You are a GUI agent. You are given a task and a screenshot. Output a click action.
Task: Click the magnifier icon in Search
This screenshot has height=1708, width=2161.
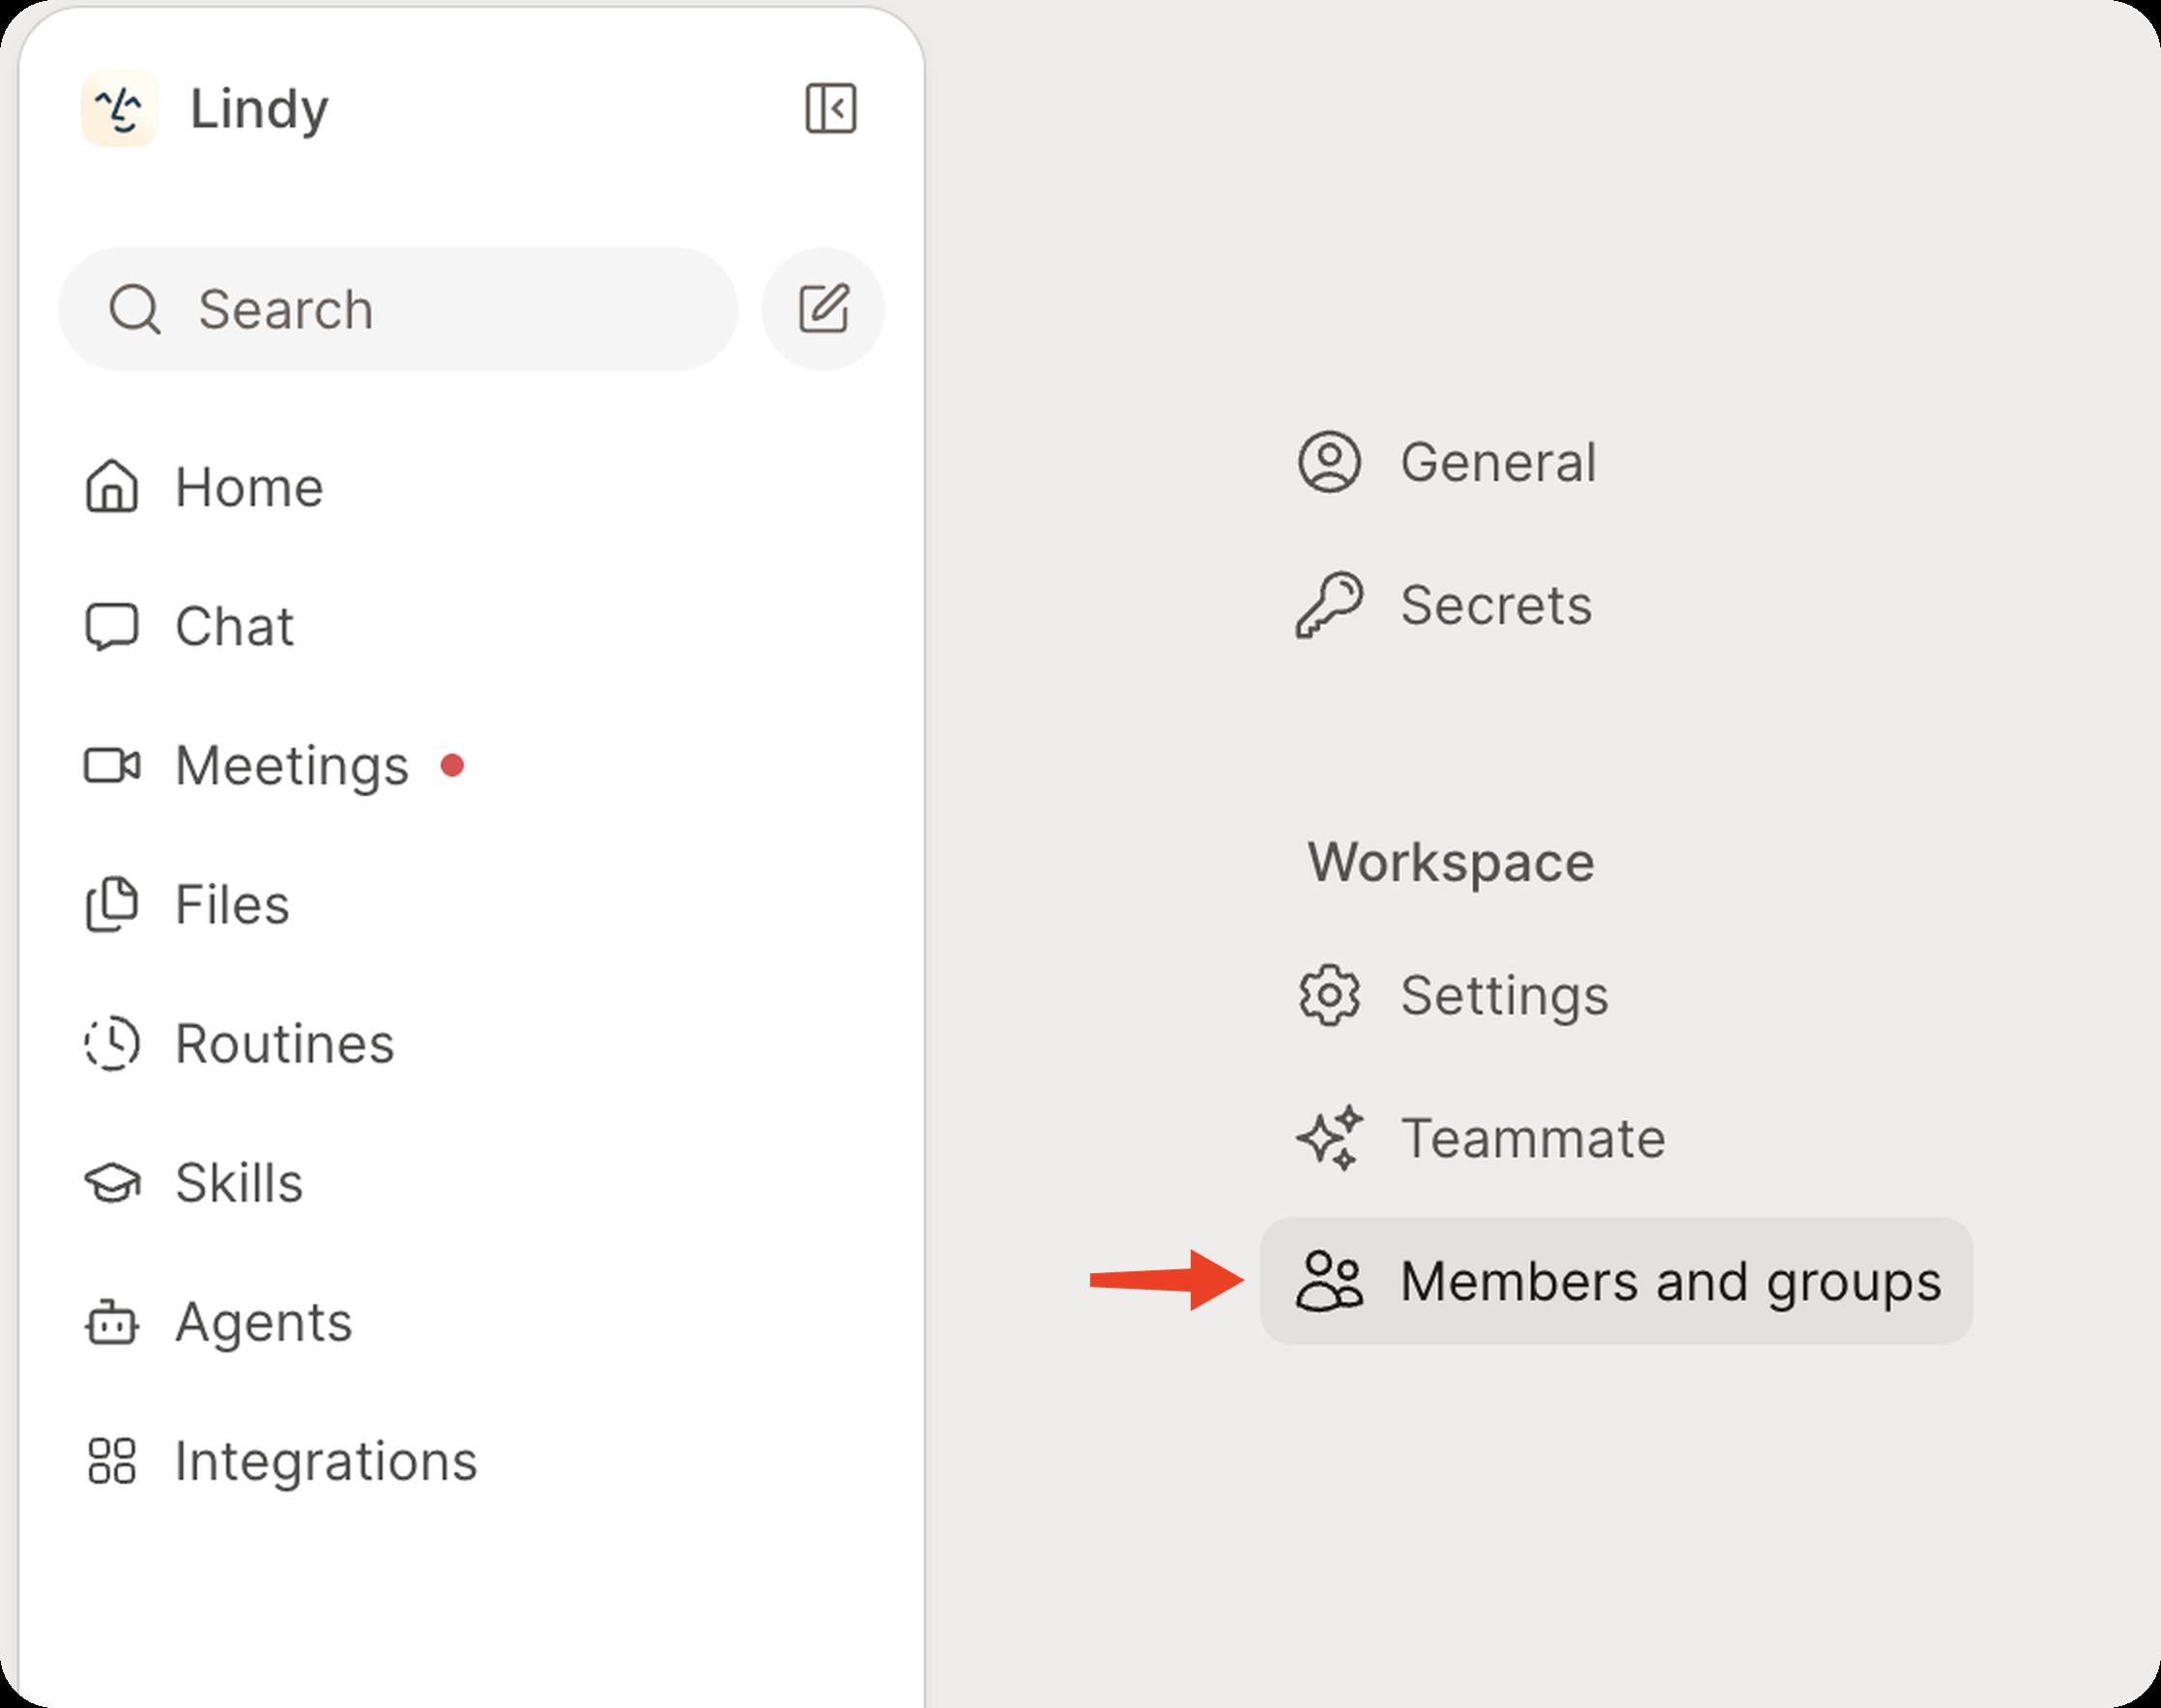[x=134, y=309]
